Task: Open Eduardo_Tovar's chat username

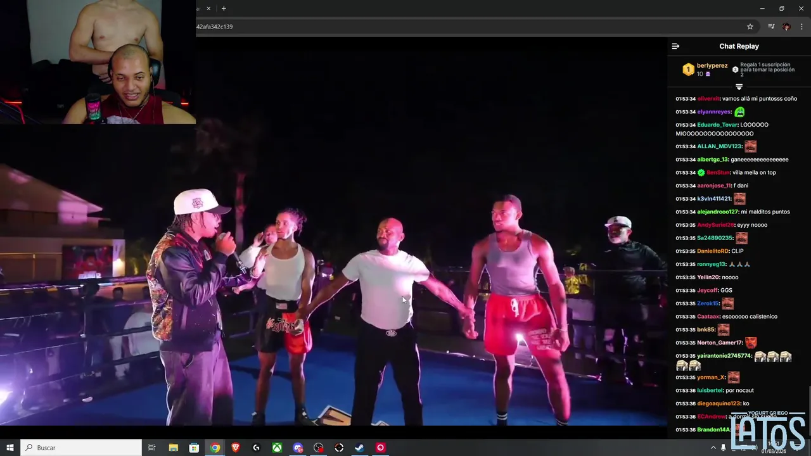Action: [x=717, y=125]
